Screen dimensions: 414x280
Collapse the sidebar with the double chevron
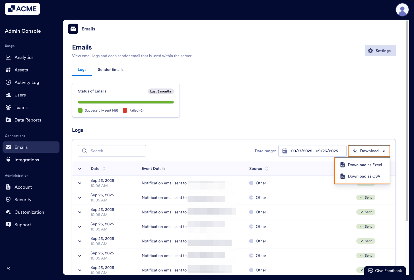8,268
